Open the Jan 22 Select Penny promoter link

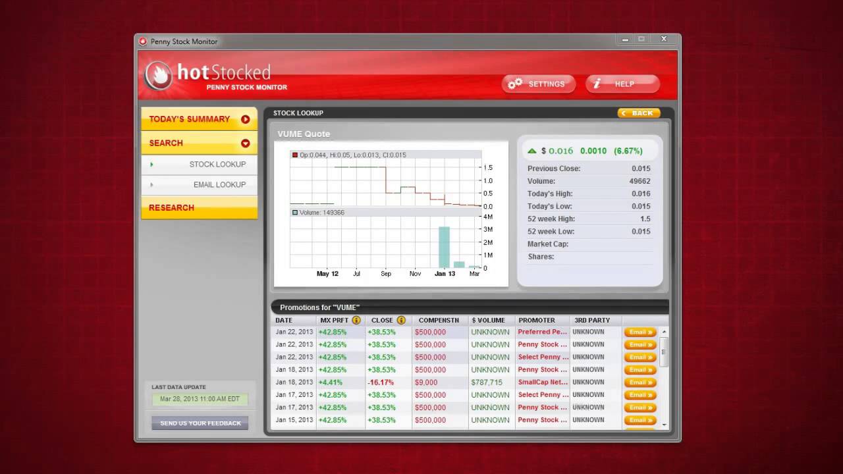[x=543, y=357]
